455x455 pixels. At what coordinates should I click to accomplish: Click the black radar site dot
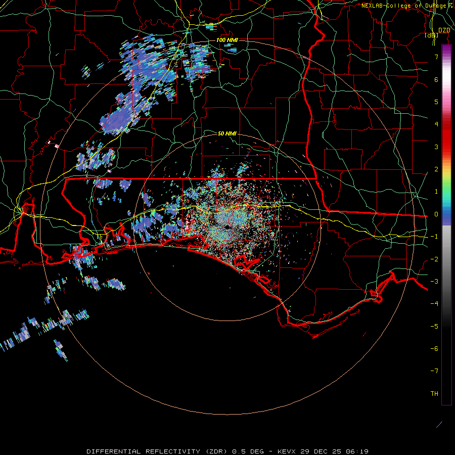(x=227, y=227)
